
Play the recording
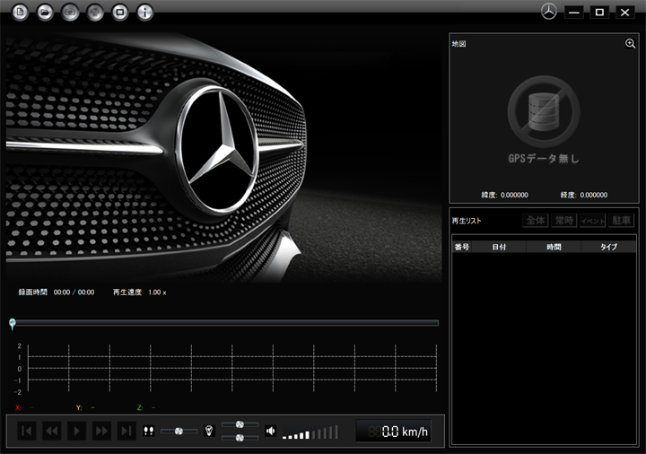[x=76, y=431]
